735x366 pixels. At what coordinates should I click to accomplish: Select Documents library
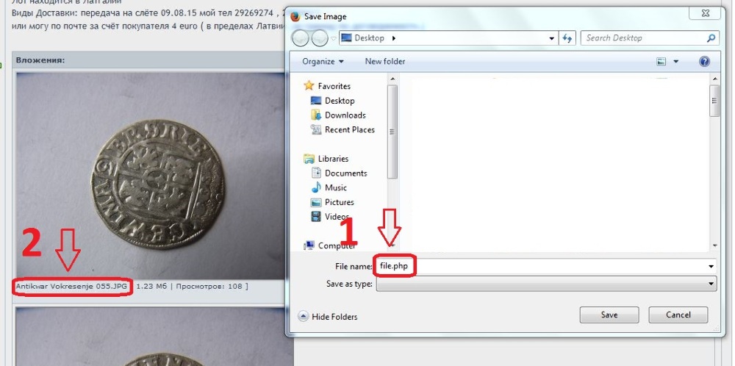tap(346, 173)
